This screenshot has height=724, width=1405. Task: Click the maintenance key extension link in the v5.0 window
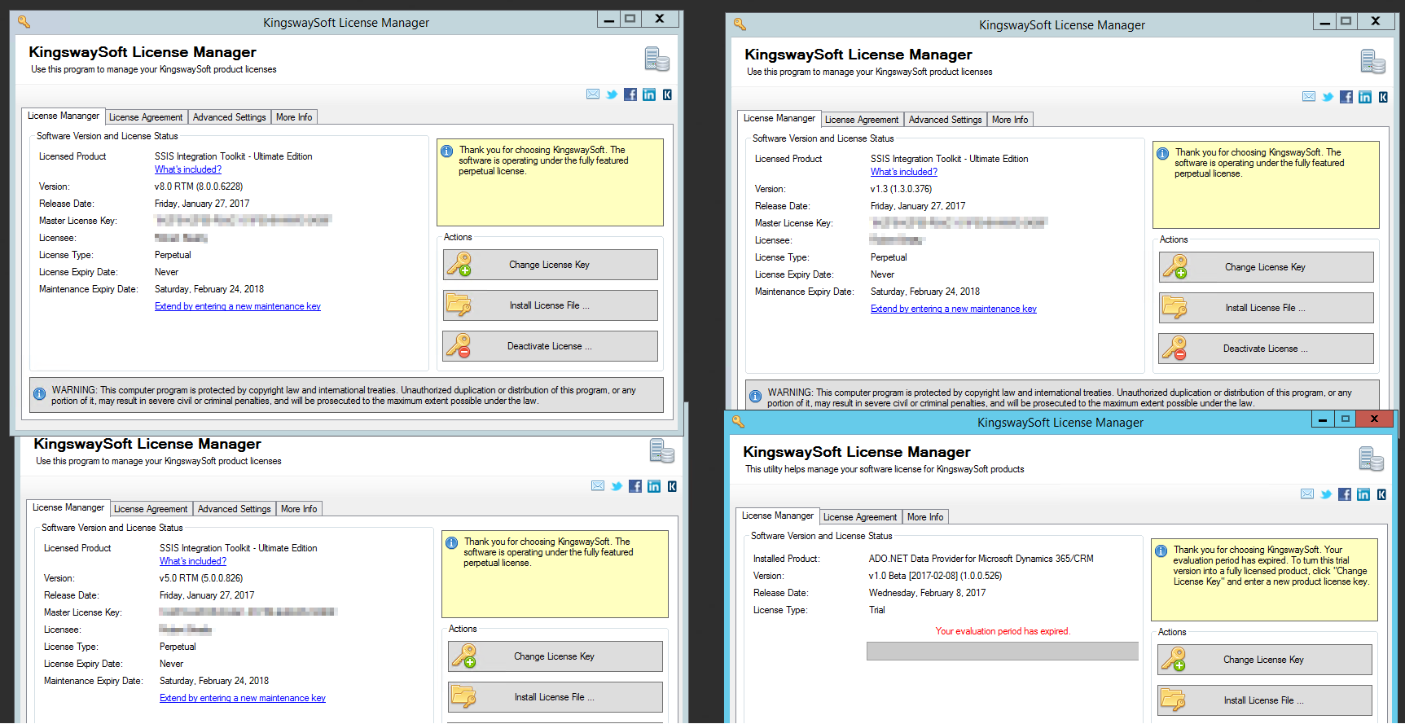coord(243,698)
